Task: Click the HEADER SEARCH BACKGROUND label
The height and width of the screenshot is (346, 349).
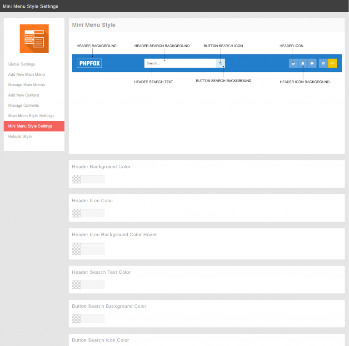Action: (162, 46)
